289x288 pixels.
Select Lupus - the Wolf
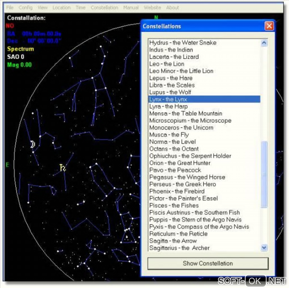(x=204, y=92)
